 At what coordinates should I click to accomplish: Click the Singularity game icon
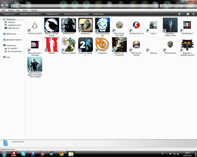102,45
